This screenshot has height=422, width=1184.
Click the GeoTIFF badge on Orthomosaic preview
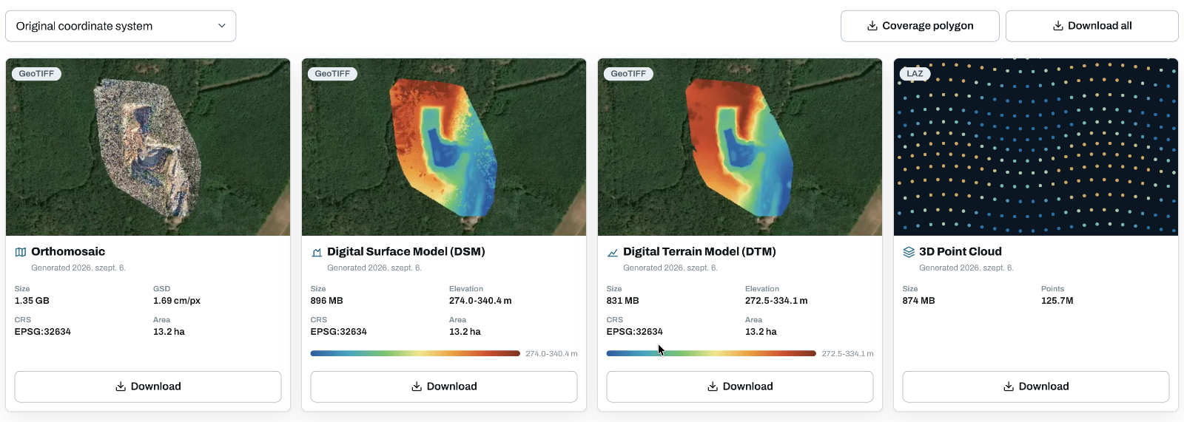tap(36, 74)
